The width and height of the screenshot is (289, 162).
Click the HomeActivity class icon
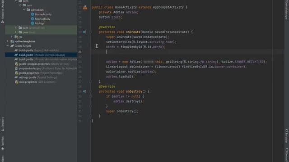tap(33, 14)
